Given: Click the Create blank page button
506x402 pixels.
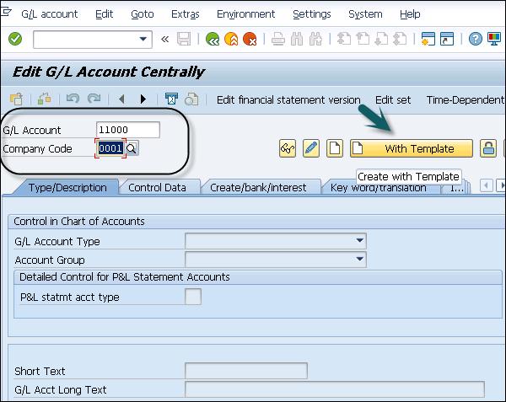Looking at the screenshot, I should [335, 148].
